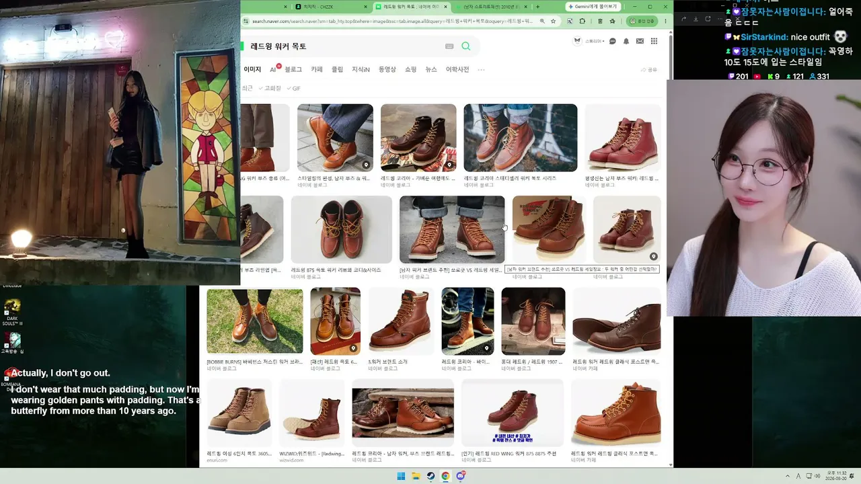Open the BOBBIE BURNS 바비번스 result link
The height and width of the screenshot is (484, 861).
254,362
